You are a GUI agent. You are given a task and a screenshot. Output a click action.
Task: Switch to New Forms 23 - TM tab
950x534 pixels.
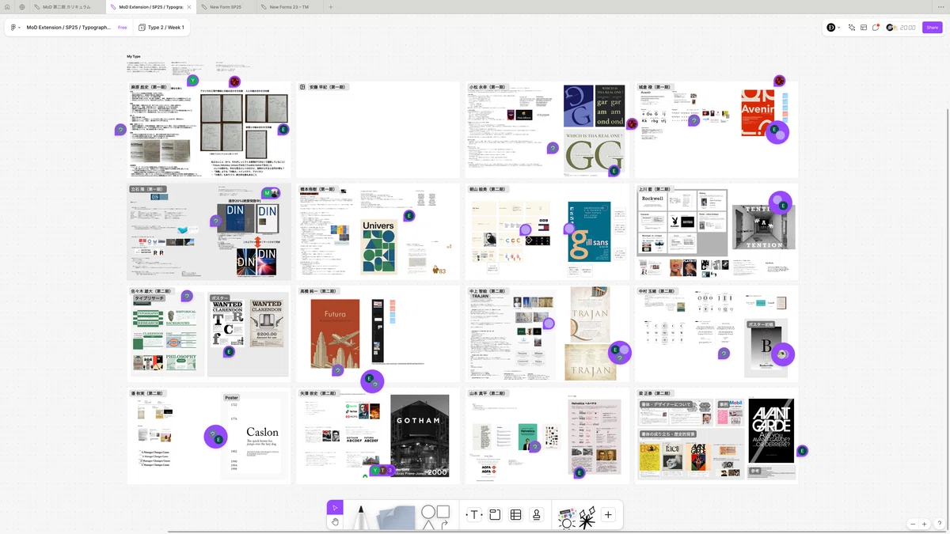tap(288, 6)
